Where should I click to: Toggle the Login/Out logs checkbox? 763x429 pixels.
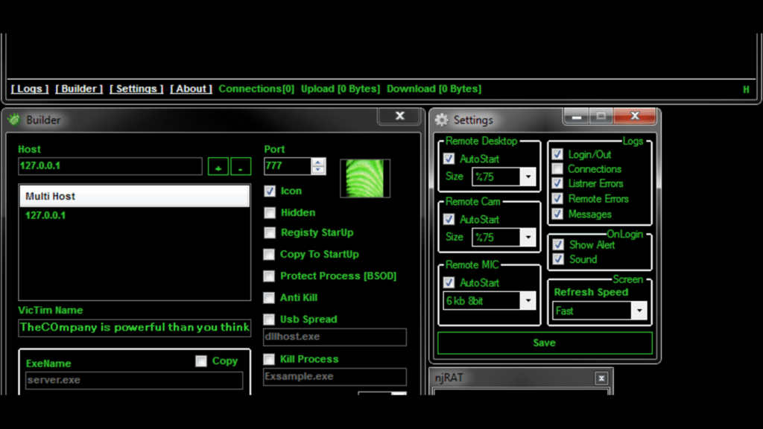(x=557, y=154)
